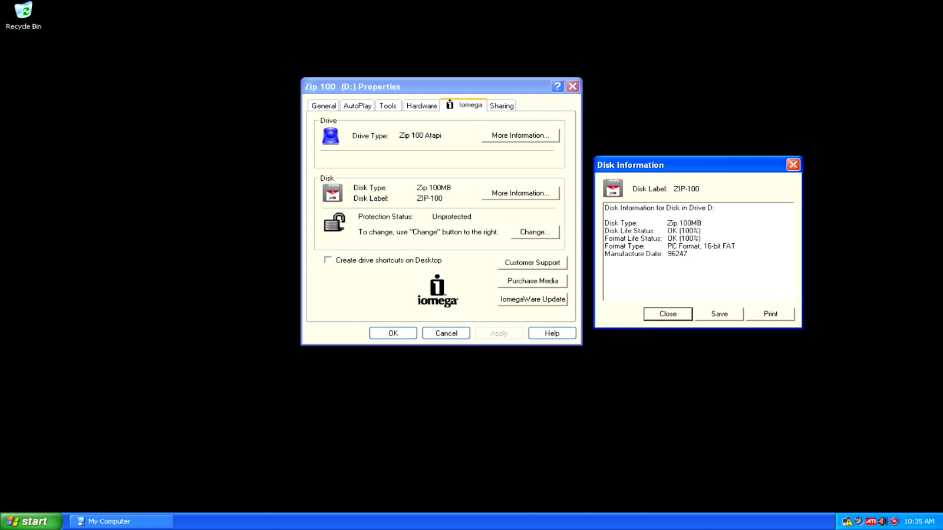Click the Format Life Status 'OK (100%)' value
The image size is (943, 530).
(x=684, y=238)
